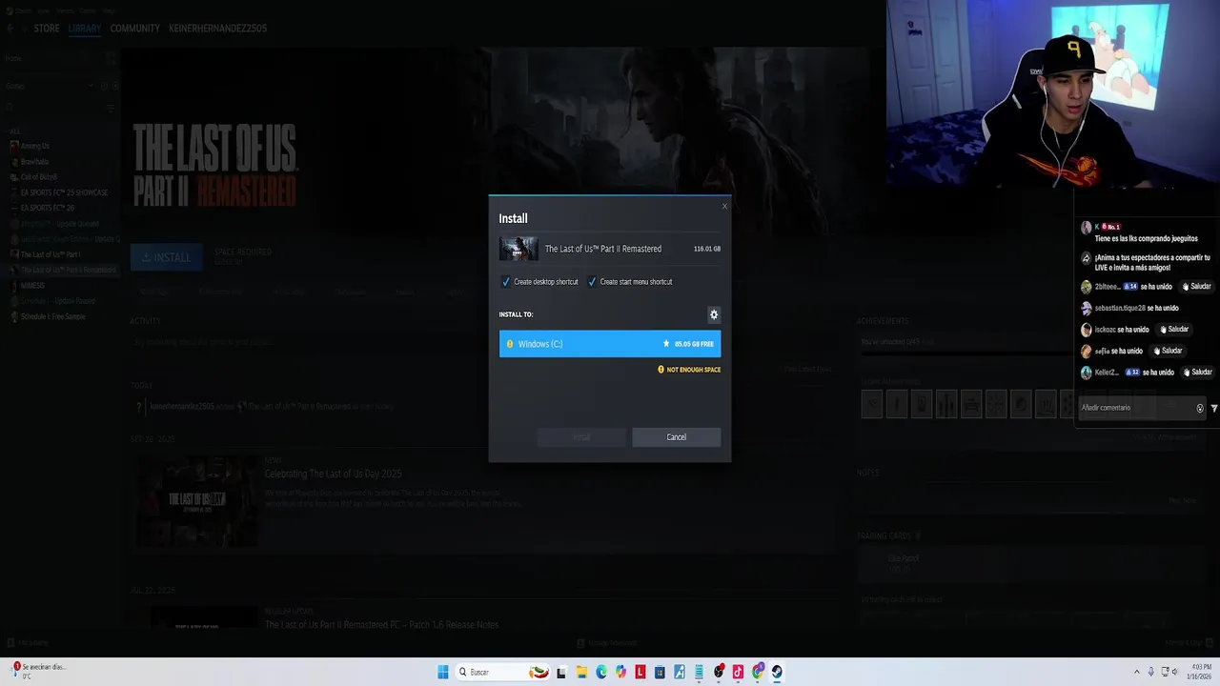
Task: Open the KEINERHERNANDEZ2505 profile tab
Action: tap(217, 29)
